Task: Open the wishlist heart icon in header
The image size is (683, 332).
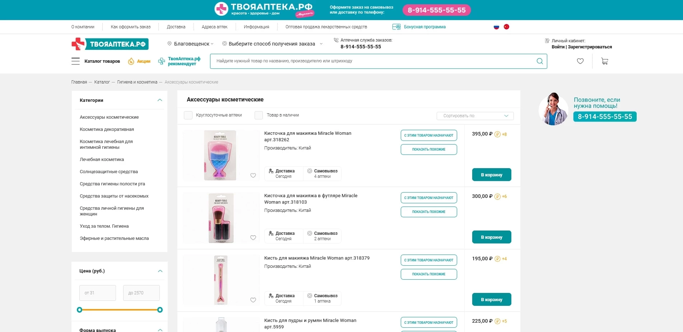Action: tap(580, 61)
